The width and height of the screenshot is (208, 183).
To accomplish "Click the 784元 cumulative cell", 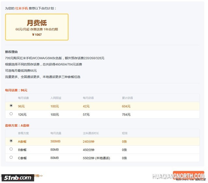I will pos(126,115).
